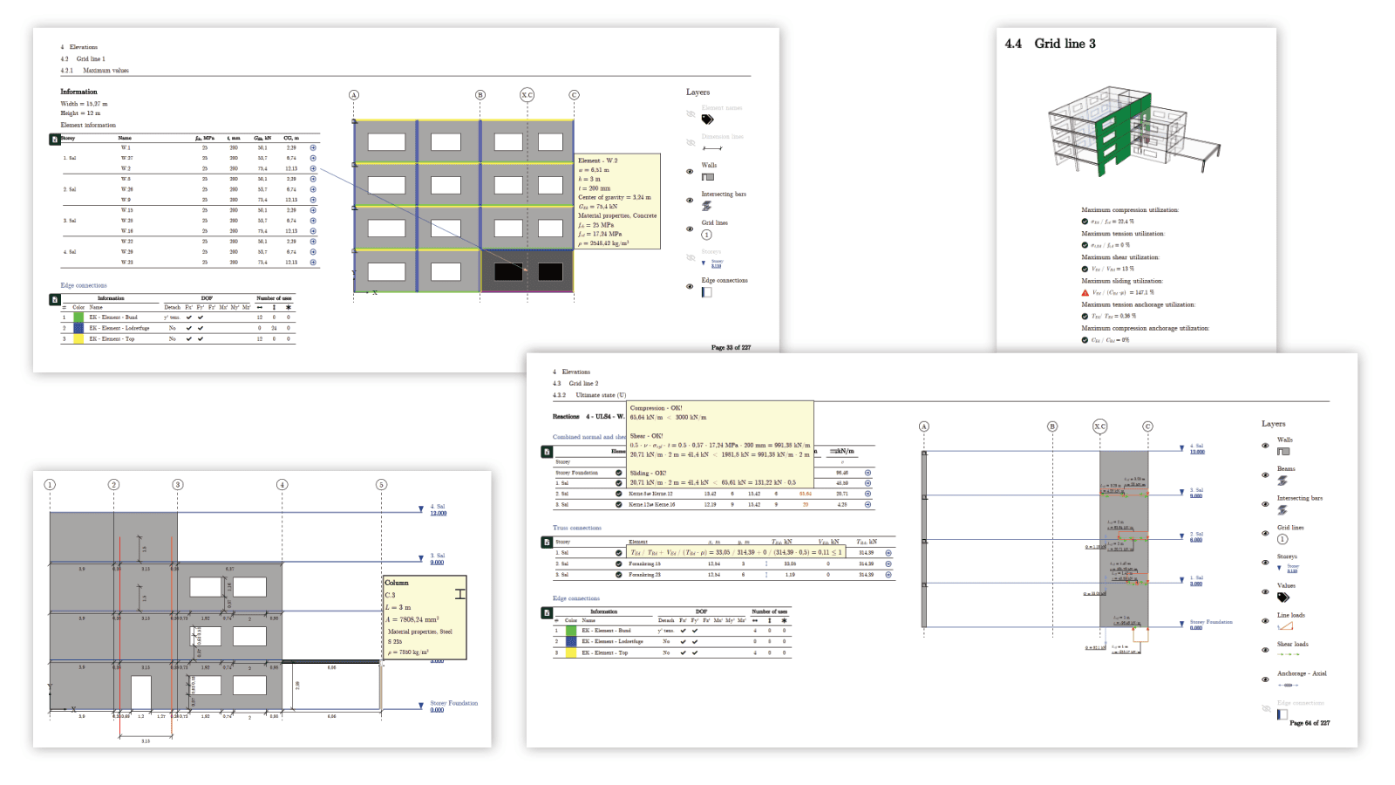Click Grid lines circle icon on Grid line 1 page

coord(706,235)
